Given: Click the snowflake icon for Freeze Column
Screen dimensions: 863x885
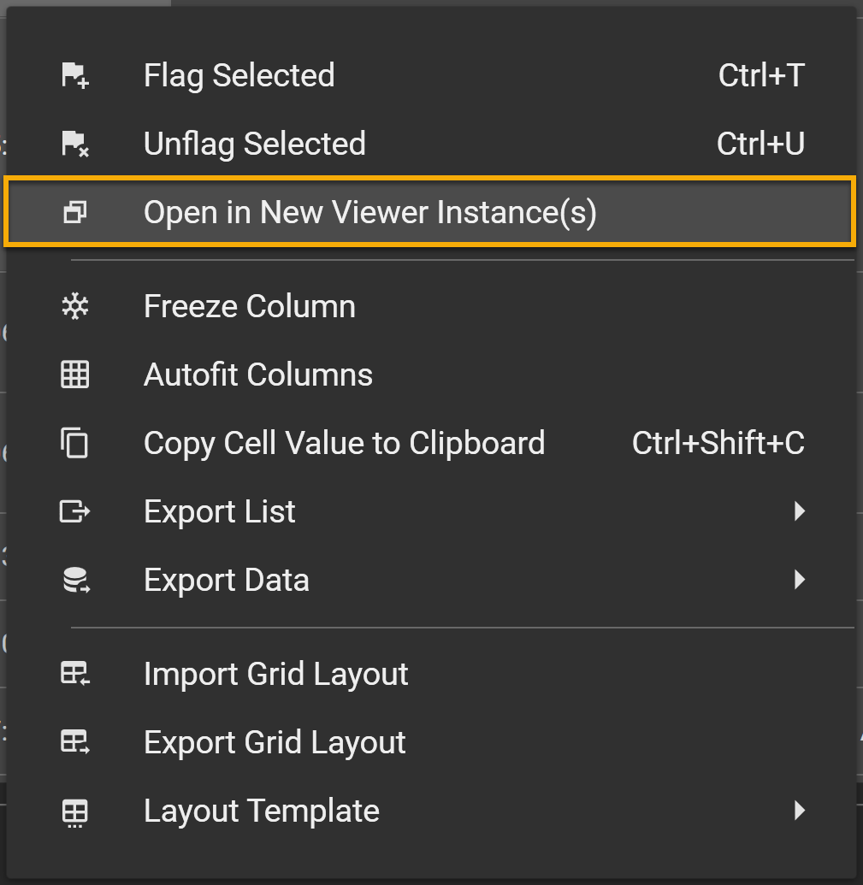Looking at the screenshot, I should point(75,307).
